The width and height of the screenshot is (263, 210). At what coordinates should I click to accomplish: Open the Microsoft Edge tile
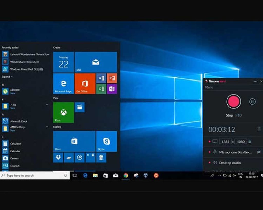[63, 84]
